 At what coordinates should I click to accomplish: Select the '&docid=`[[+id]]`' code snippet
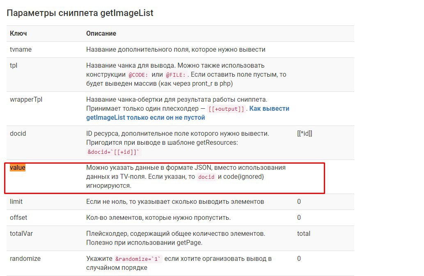113,152
